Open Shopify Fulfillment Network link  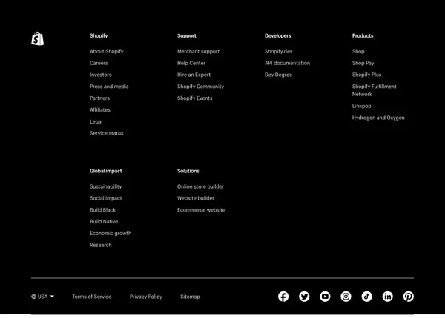[x=374, y=90]
